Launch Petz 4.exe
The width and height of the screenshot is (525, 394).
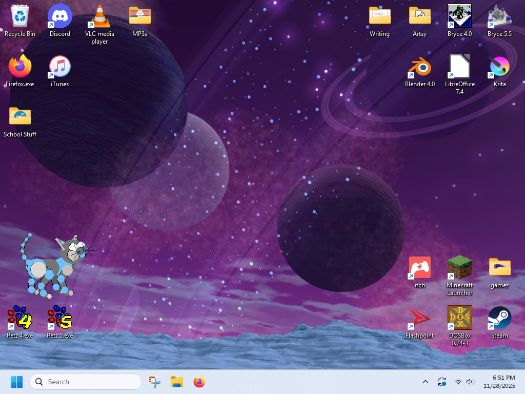point(19,318)
